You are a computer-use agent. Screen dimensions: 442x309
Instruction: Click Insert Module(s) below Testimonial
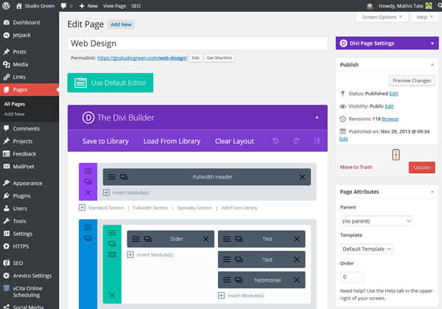pos(242,296)
